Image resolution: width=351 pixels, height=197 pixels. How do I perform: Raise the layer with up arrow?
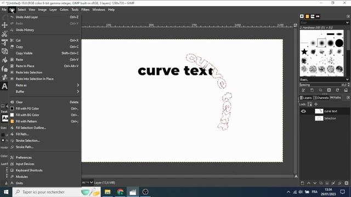309,183
